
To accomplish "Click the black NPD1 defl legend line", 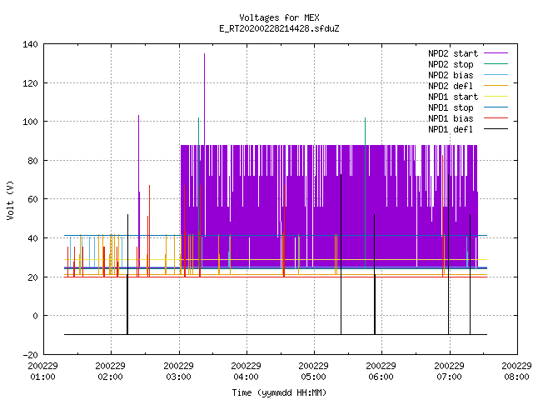I will tap(496, 129).
